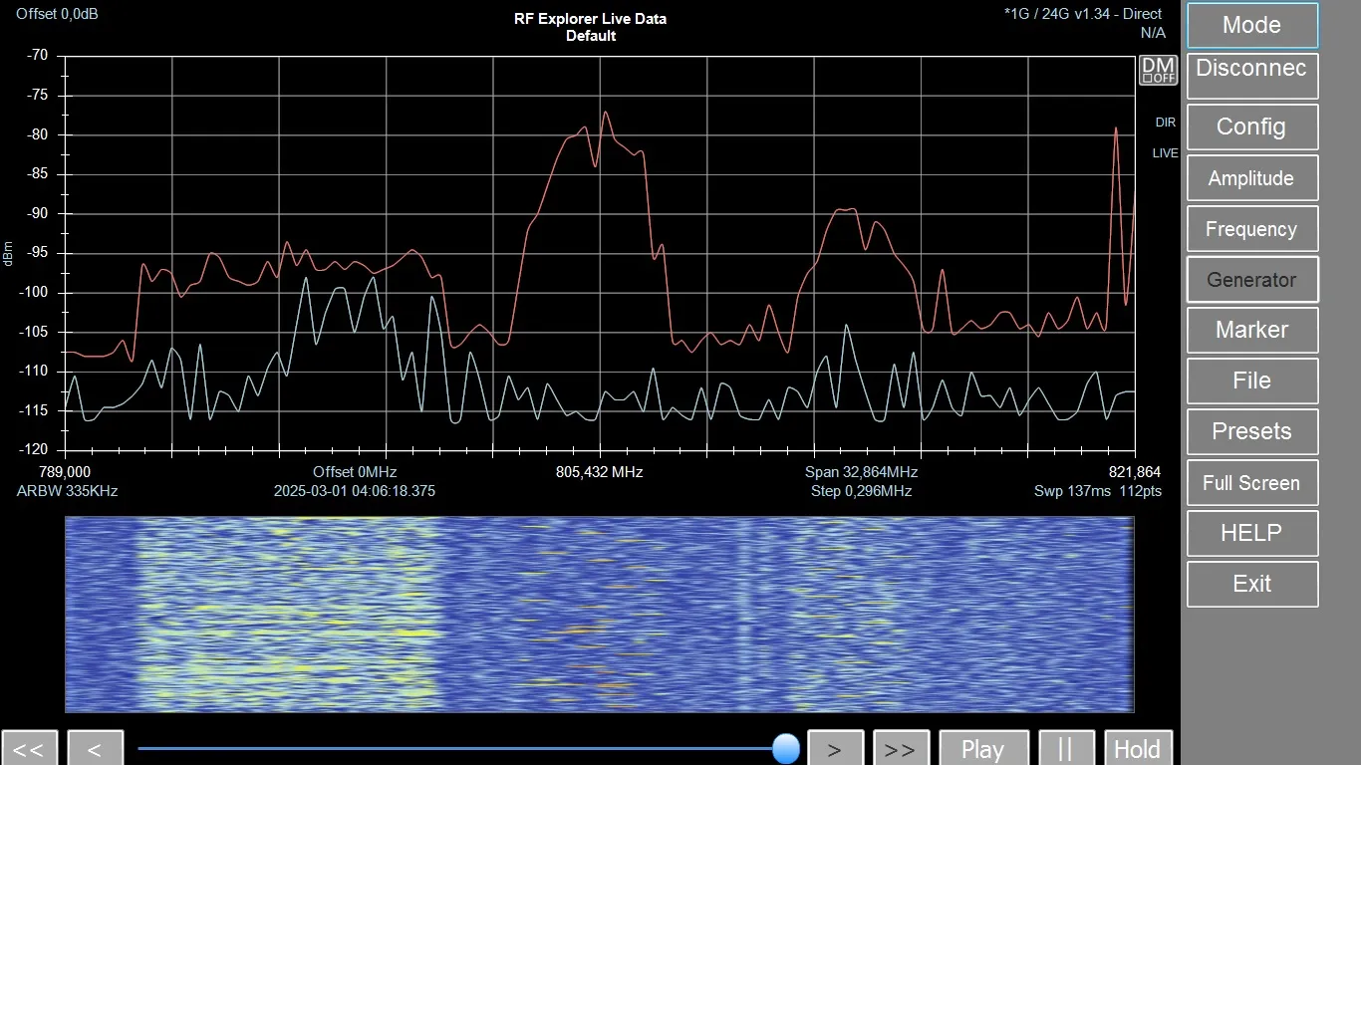Image resolution: width=1361 pixels, height=1016 pixels.
Task: Click the playback position slider handle
Action: [786, 748]
